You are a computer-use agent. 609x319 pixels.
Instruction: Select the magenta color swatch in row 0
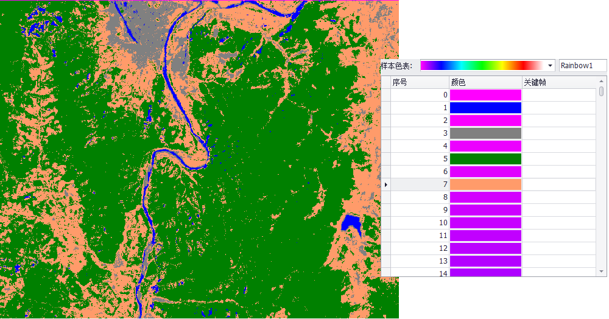click(x=485, y=95)
